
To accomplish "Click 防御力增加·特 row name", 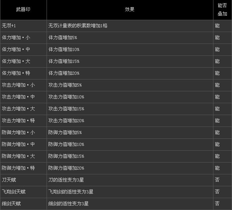I will pyautogui.click(x=18, y=168).
